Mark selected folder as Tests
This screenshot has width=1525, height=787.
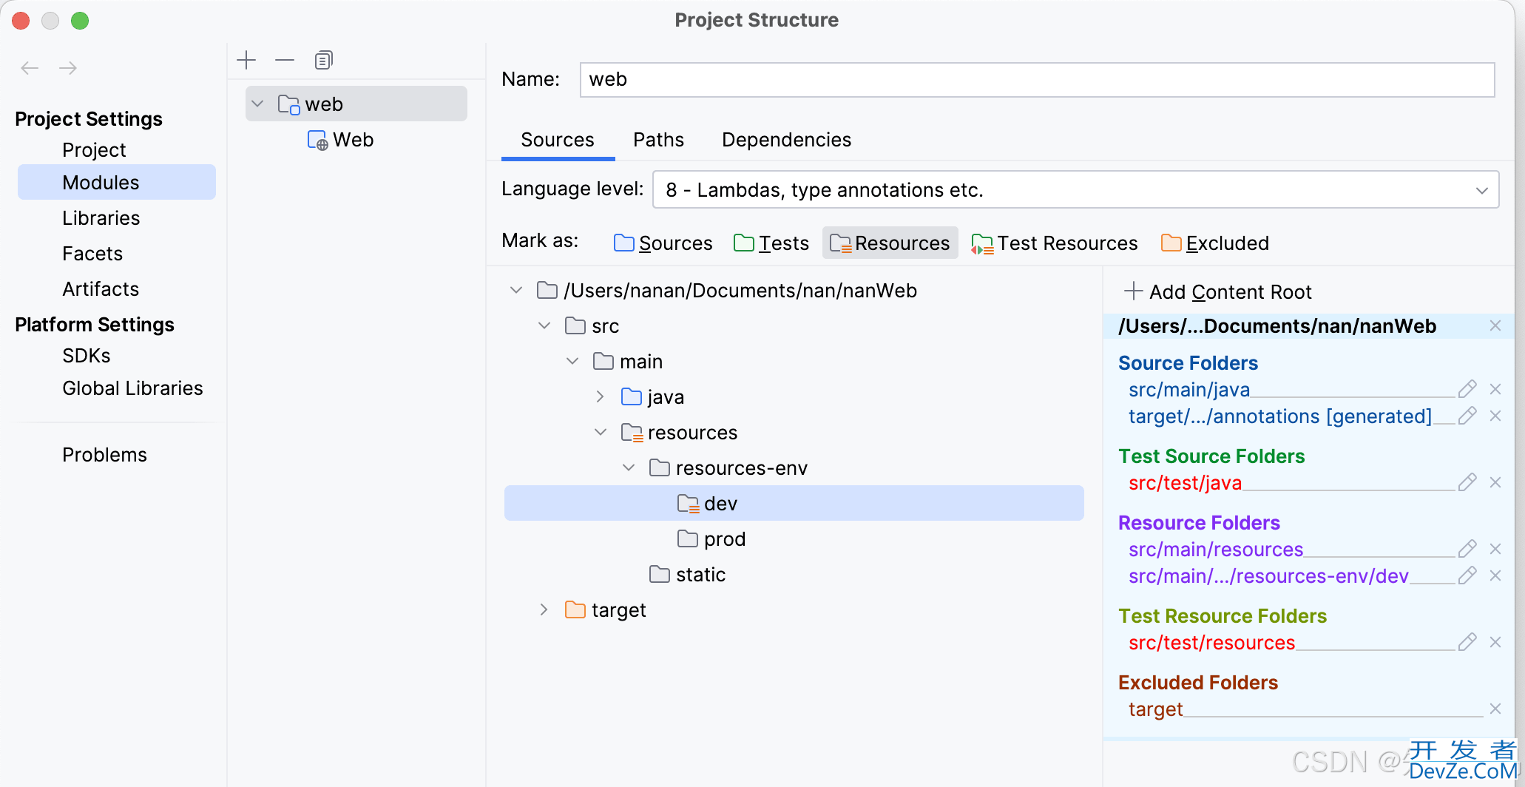(771, 243)
